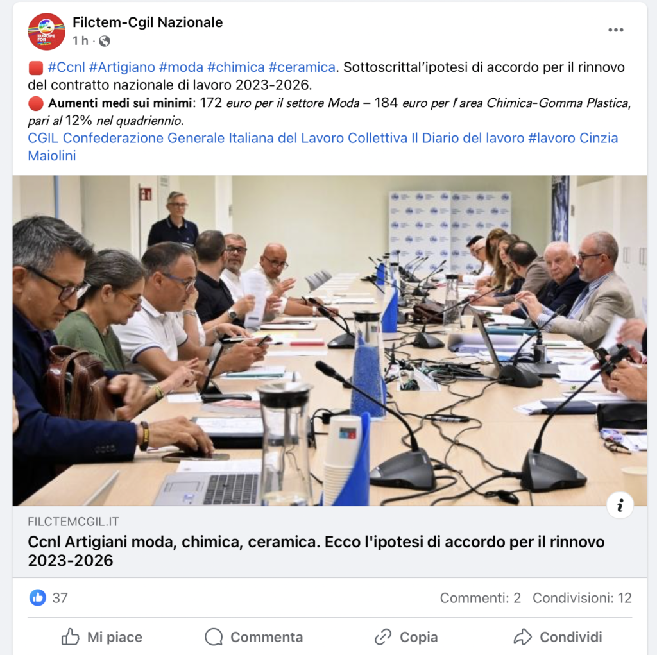Viewport: 657px width, 655px height.
Task: View the Commenti: 2 comments list
Action: click(480, 598)
